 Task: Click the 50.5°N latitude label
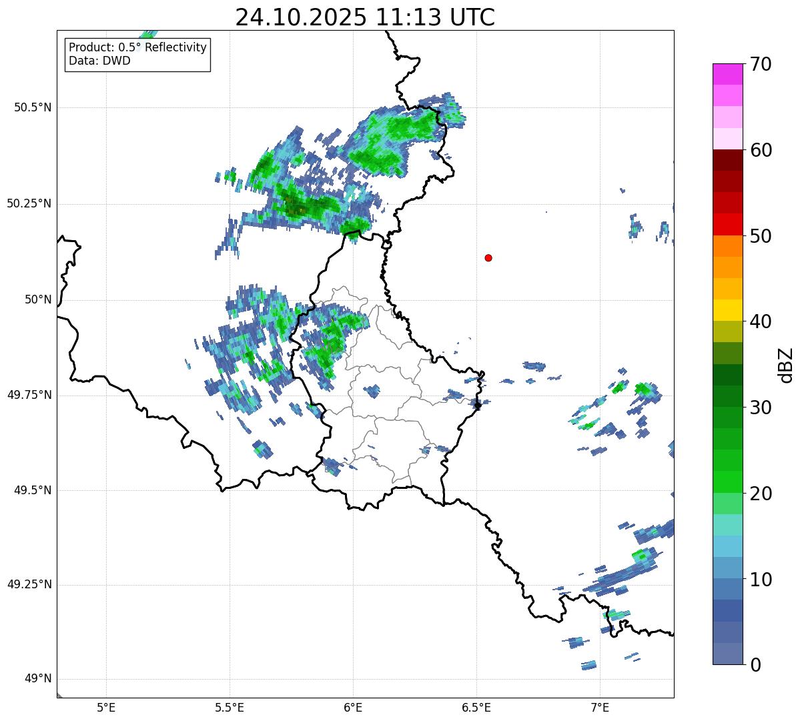pos(33,107)
